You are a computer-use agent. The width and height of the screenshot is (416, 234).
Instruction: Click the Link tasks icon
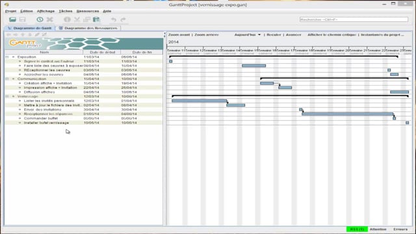coord(37,34)
